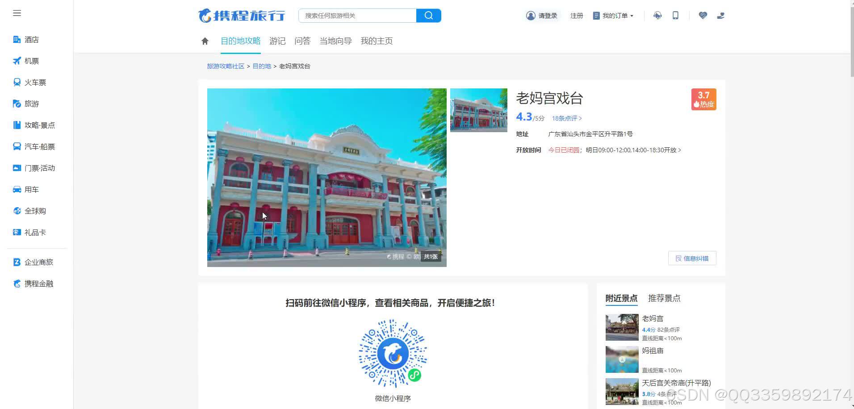Open 用车 car rental icon
Screen dimensions: 854x409
click(x=17, y=190)
